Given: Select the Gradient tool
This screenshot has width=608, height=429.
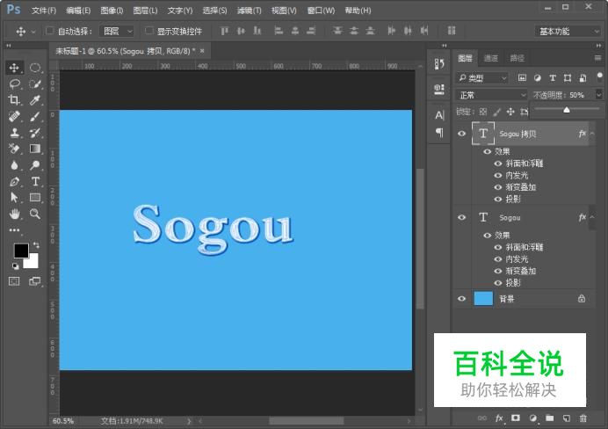Looking at the screenshot, I should point(35,149).
